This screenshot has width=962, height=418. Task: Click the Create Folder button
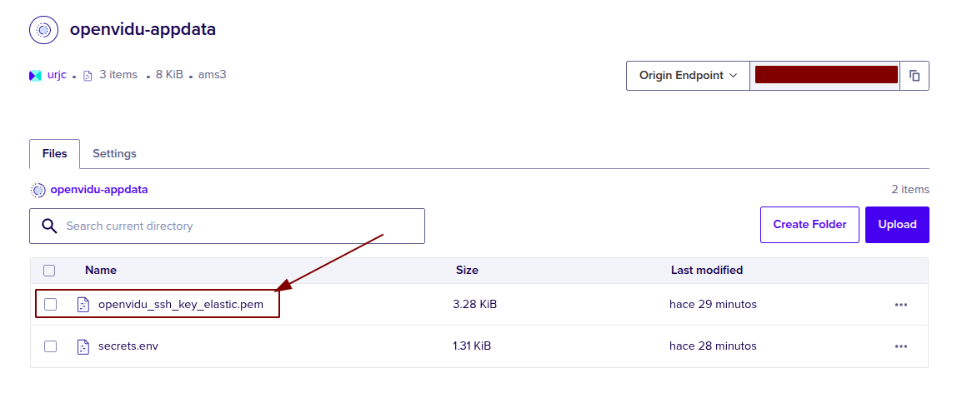tap(809, 225)
